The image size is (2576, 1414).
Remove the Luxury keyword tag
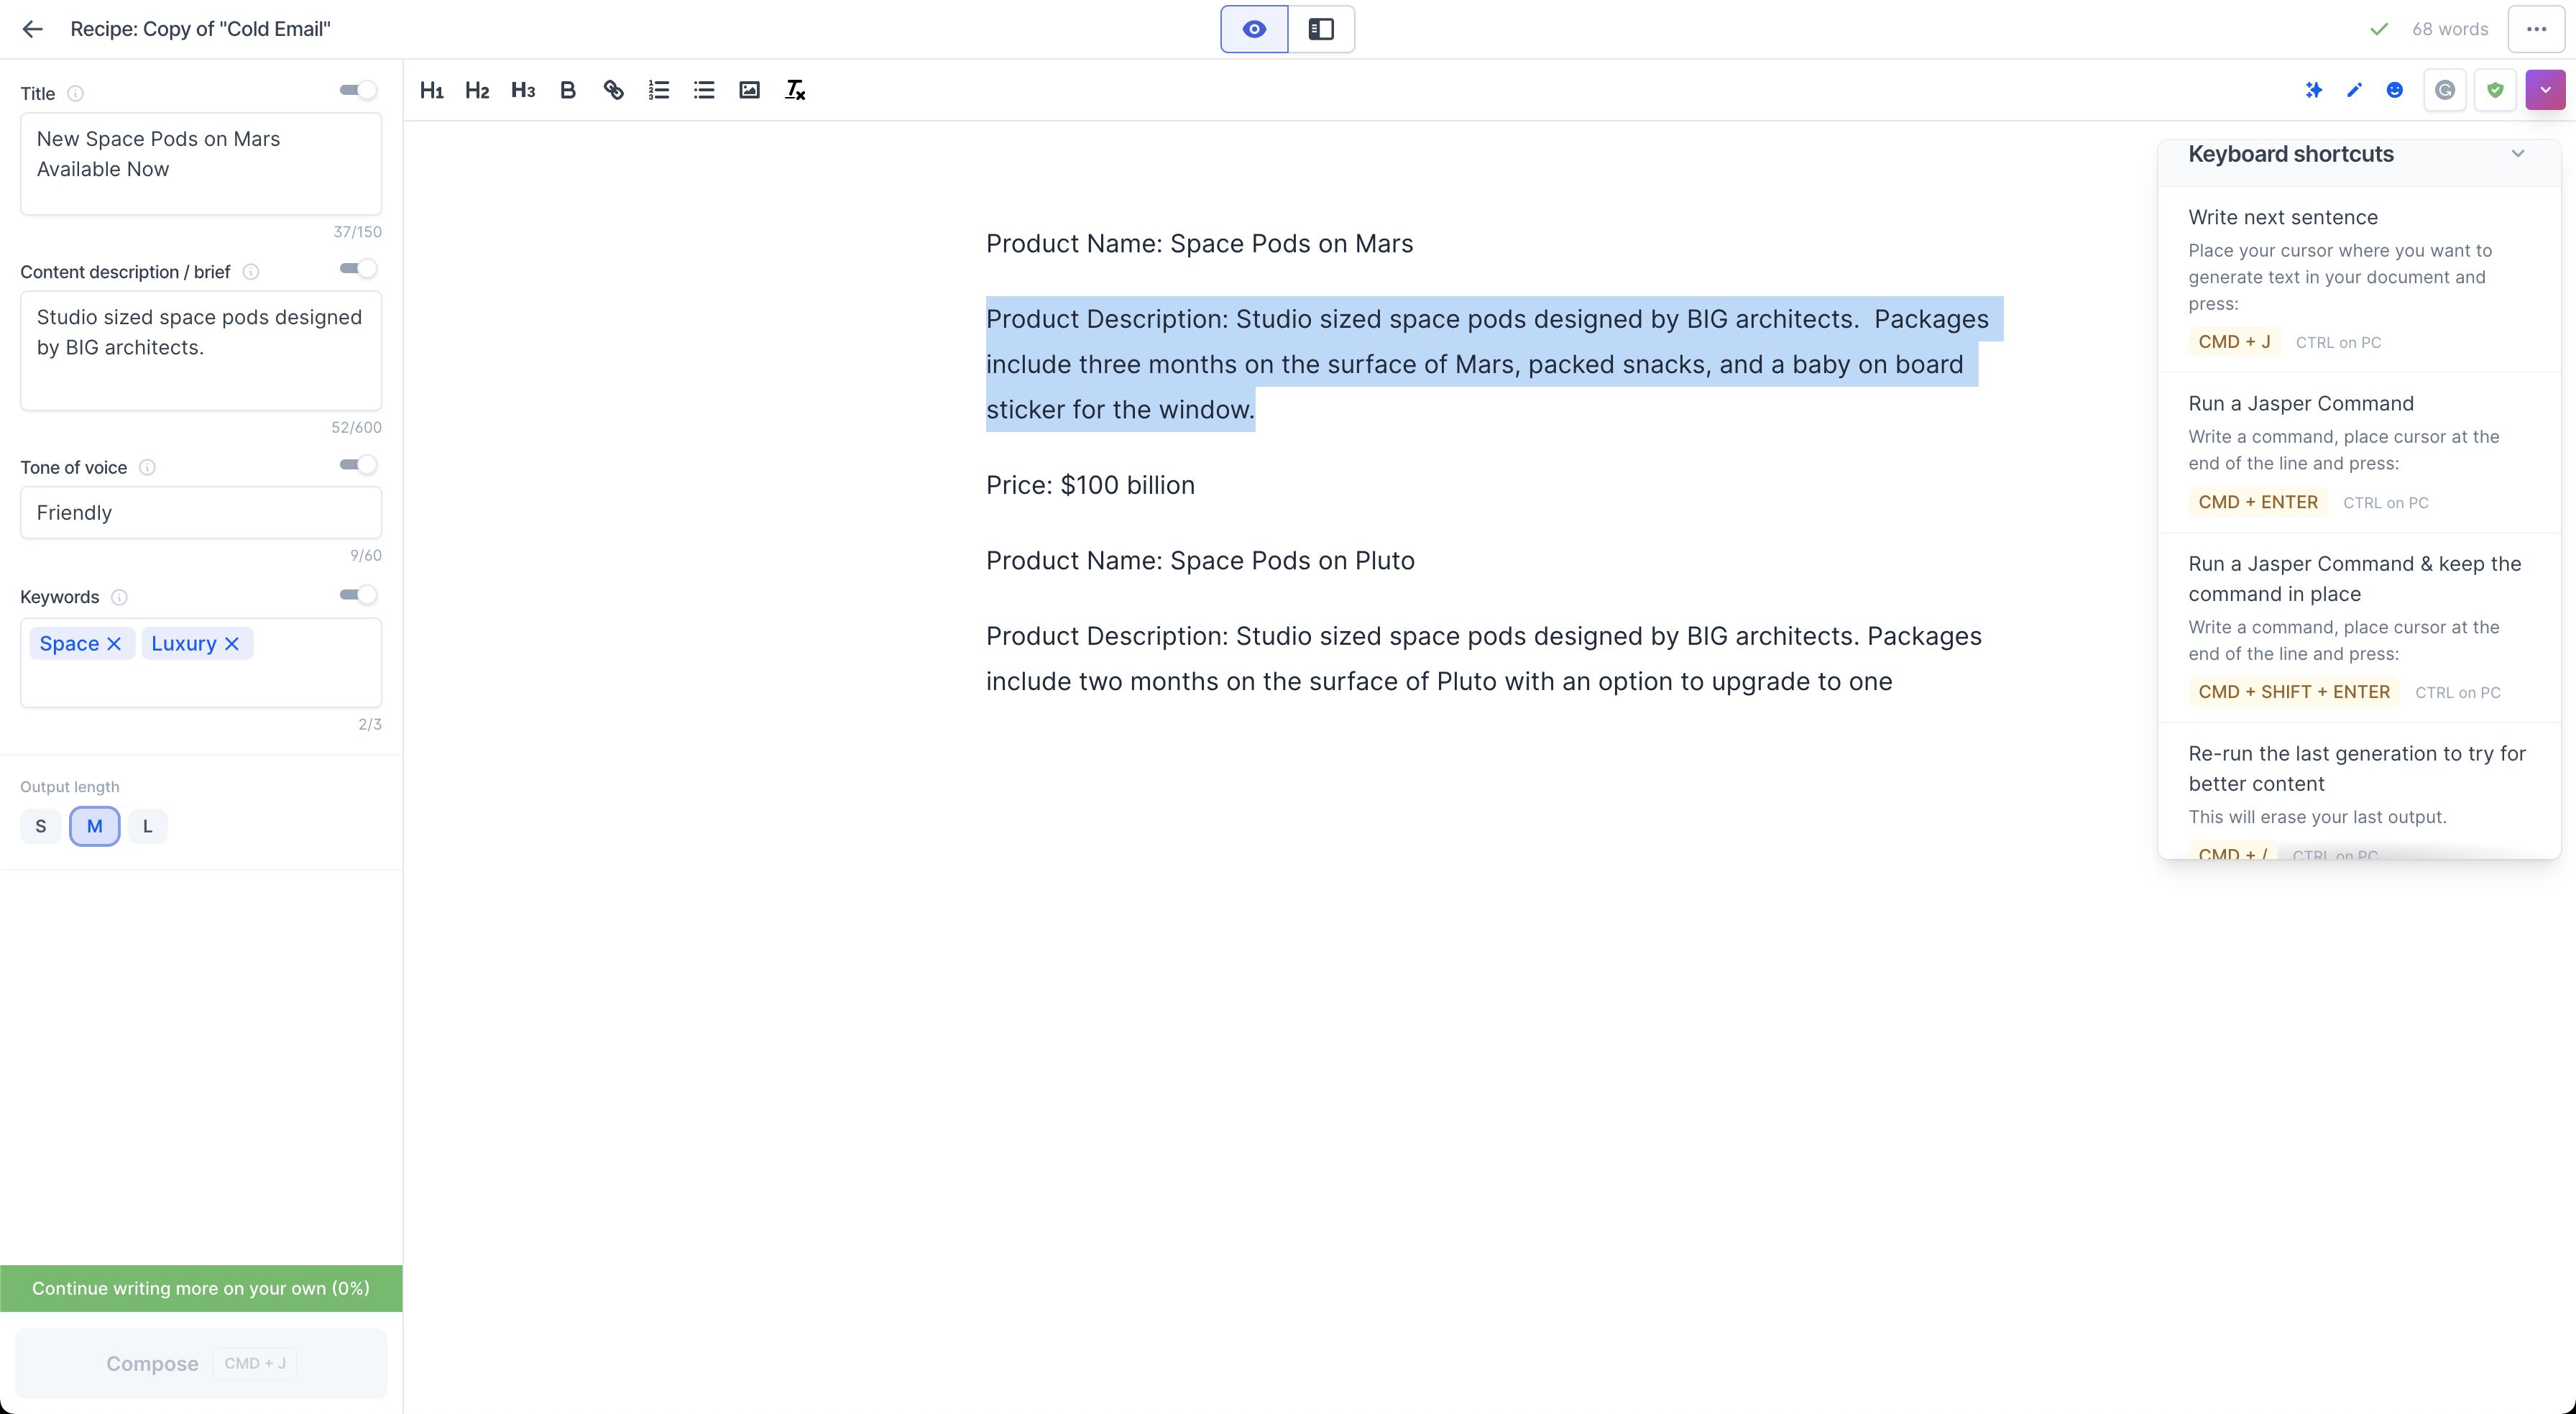[231, 643]
